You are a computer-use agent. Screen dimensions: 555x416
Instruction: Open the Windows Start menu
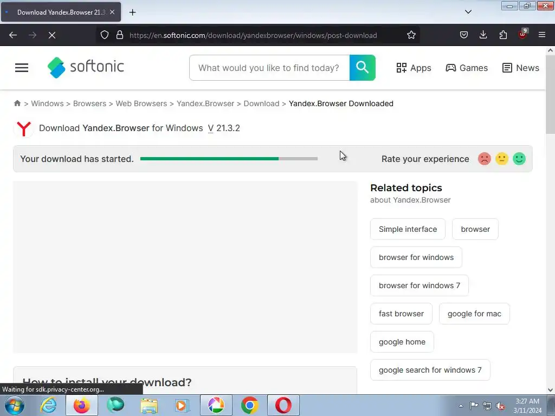(14, 405)
